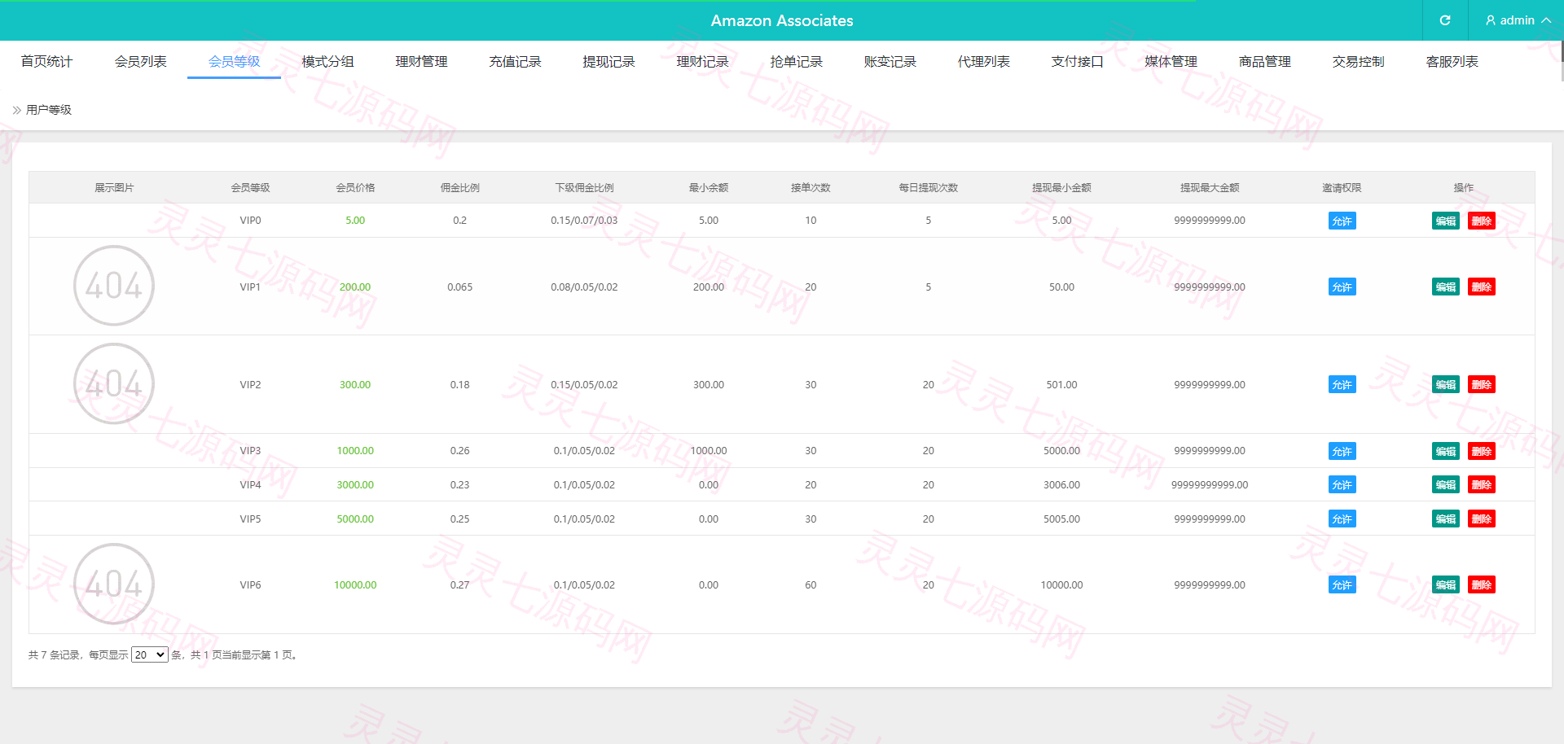Click 删除 button for VIP0 row
The image size is (1564, 744).
[1482, 221]
